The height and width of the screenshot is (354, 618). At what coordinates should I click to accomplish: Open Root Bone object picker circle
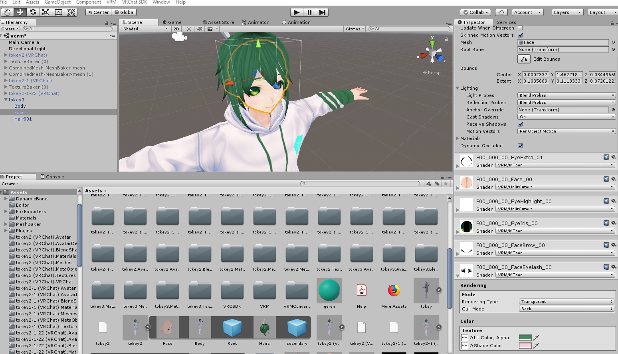tap(613, 49)
